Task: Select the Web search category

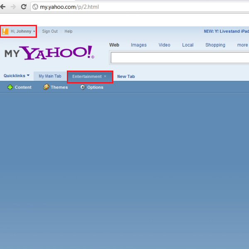Action: click(x=114, y=45)
